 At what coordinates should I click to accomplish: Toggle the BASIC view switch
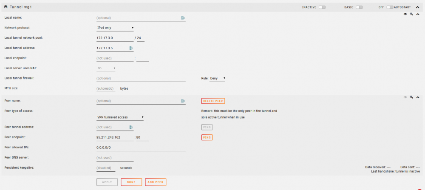[x=359, y=7]
